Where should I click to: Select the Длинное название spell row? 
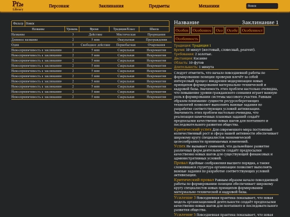pyautogui.click(x=91, y=40)
